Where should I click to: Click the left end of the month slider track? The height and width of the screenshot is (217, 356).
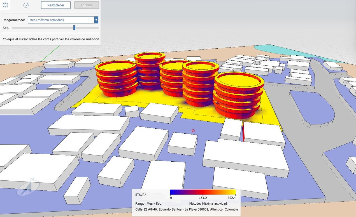coord(13,28)
